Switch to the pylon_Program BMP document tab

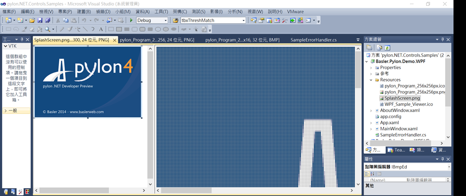242,39
